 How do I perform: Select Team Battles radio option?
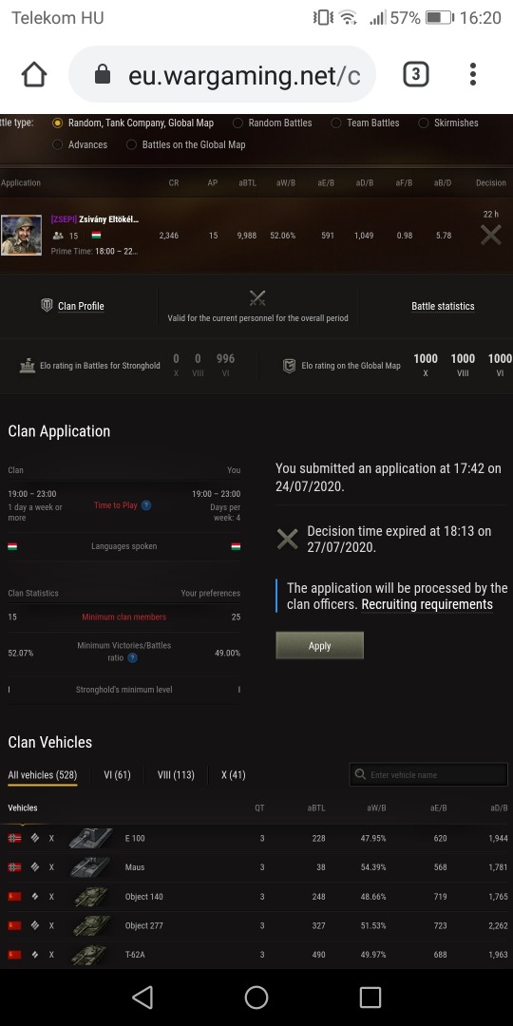click(x=335, y=123)
